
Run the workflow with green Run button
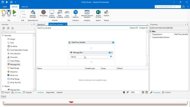15,13
